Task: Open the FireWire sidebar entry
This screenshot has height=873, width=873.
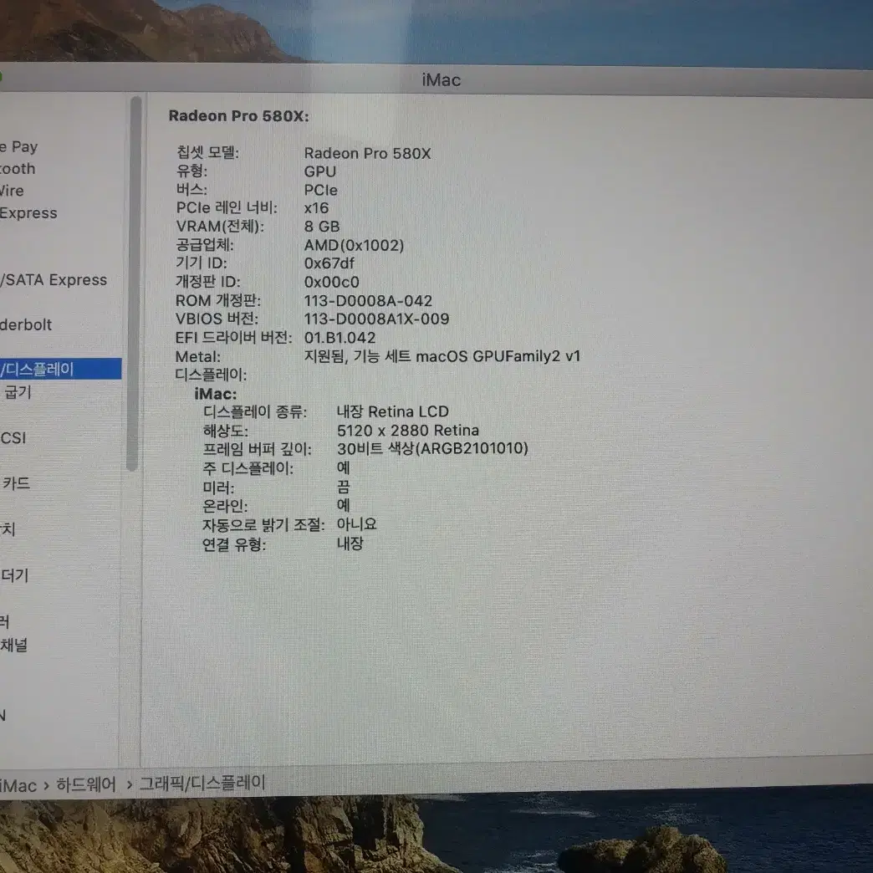Action: 12,191
